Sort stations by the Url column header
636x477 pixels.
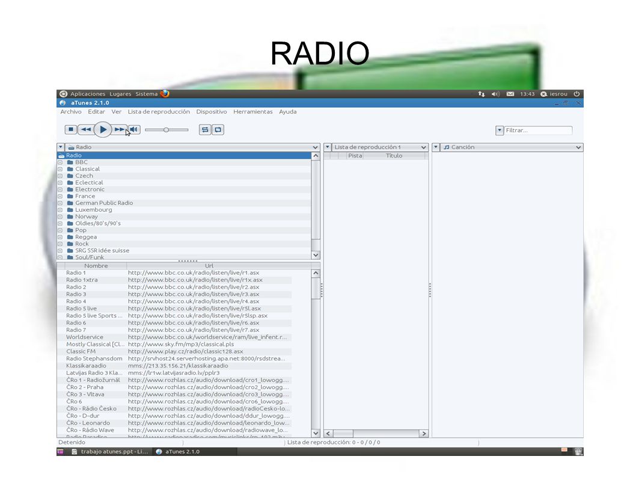(209, 266)
